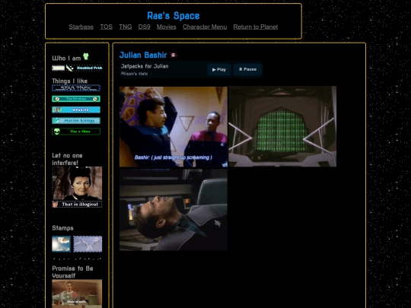Open the green-lit window room GIF
This screenshot has width=411, height=308.
click(282, 126)
